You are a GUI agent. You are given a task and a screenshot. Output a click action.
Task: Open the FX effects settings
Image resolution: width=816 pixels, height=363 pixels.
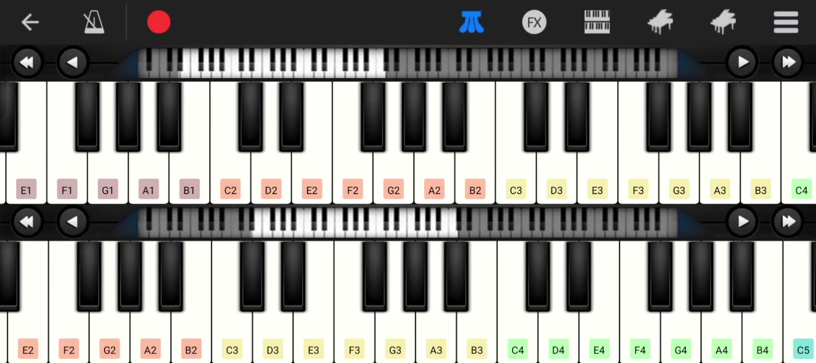(x=534, y=22)
